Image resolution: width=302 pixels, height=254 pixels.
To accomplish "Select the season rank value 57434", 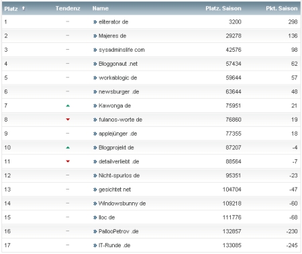I will pos(234,64).
